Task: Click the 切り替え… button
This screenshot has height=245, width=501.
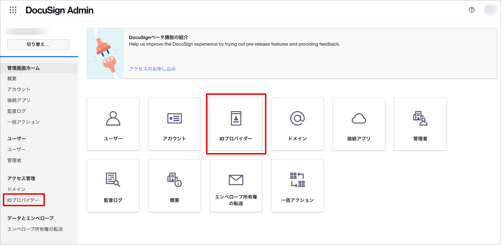Action: (38, 45)
